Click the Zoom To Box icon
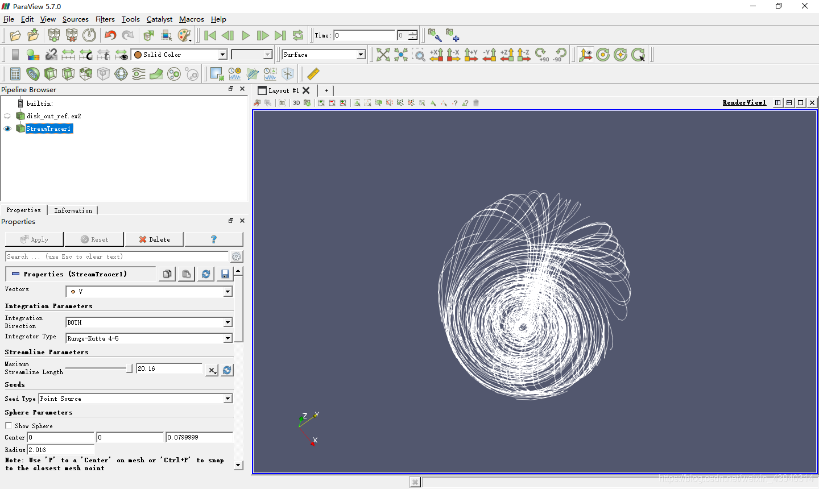 (x=419, y=55)
